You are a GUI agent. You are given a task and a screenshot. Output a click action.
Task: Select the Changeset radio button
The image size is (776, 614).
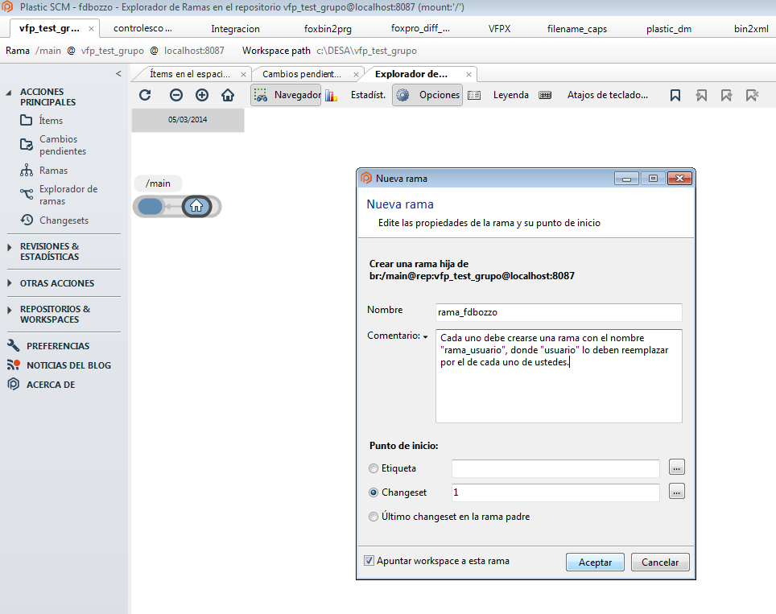(x=374, y=492)
